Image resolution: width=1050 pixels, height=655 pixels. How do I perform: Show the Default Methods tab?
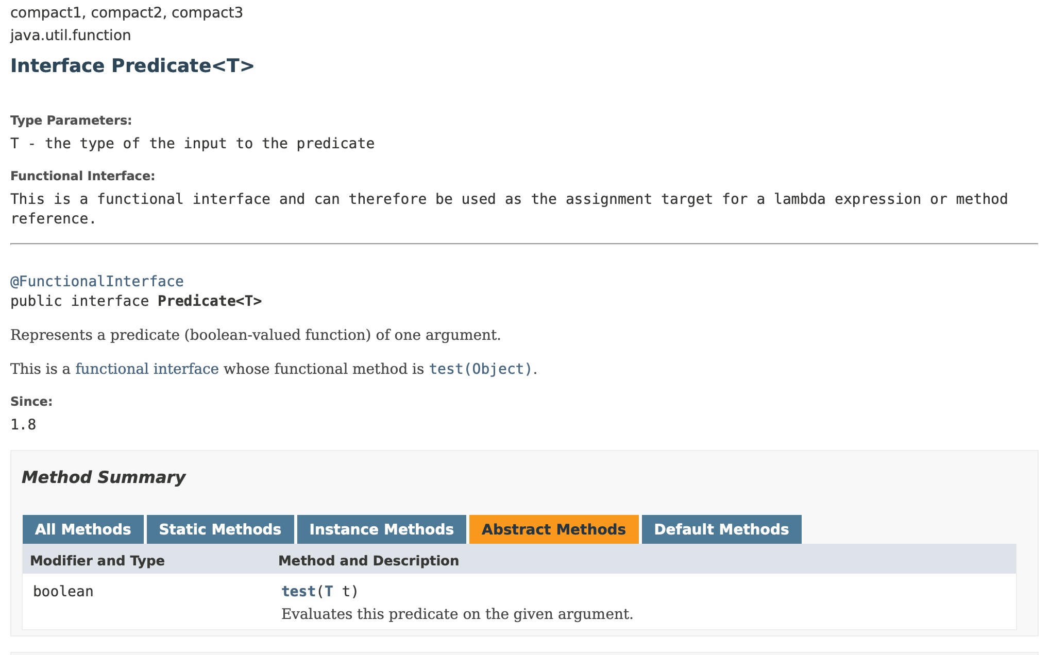click(x=721, y=529)
